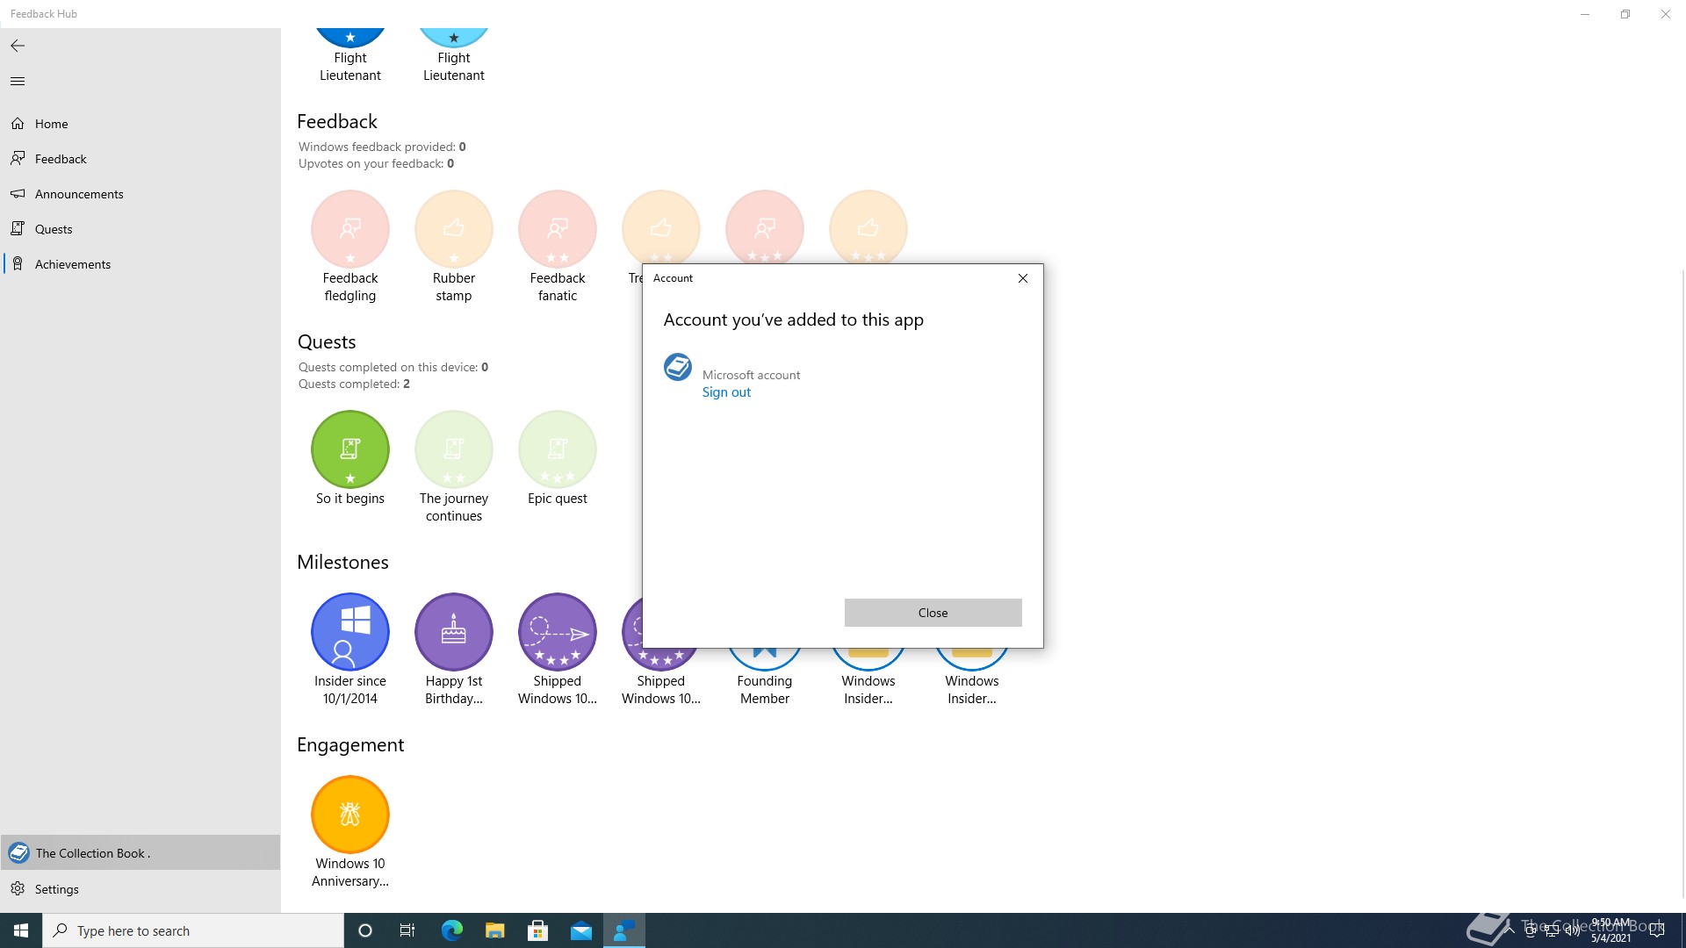Image resolution: width=1686 pixels, height=948 pixels.
Task: Open The Collection Book account entry
Action: [140, 852]
